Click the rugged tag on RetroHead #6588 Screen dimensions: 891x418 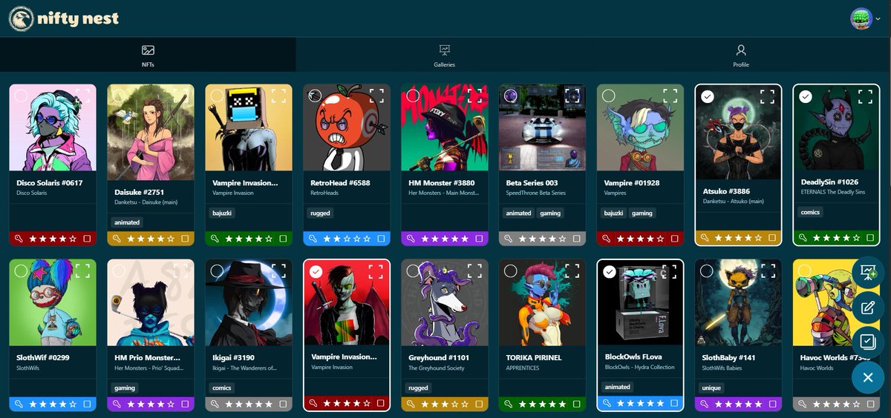(x=321, y=213)
